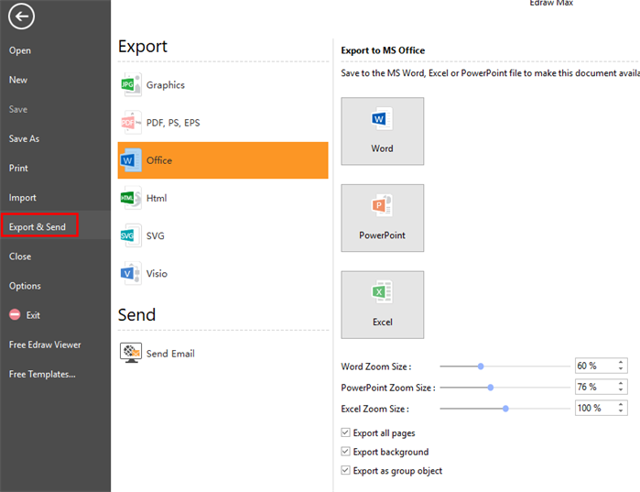The height and width of the screenshot is (492, 640).
Task: Increase Excel Zoom Size with up arrow
Action: pyautogui.click(x=622, y=404)
